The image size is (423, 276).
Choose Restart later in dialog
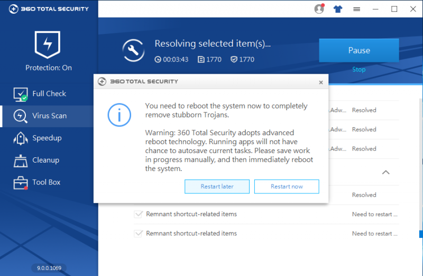[217, 186]
